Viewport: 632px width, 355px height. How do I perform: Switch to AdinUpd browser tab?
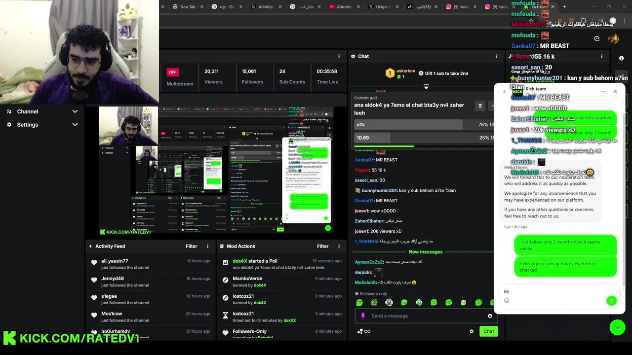[266, 6]
